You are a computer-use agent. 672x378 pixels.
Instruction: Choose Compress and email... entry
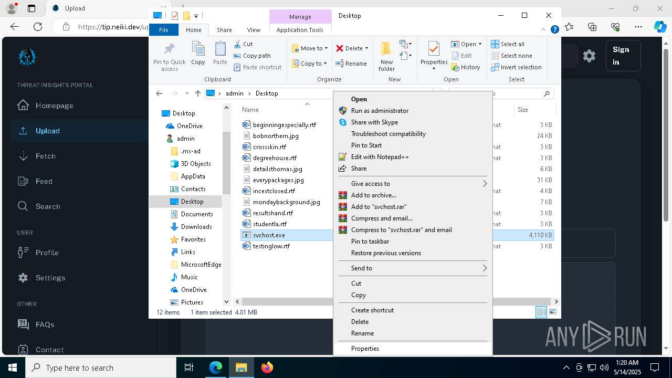click(x=413, y=218)
